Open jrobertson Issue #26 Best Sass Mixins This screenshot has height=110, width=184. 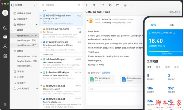[x=61, y=76]
